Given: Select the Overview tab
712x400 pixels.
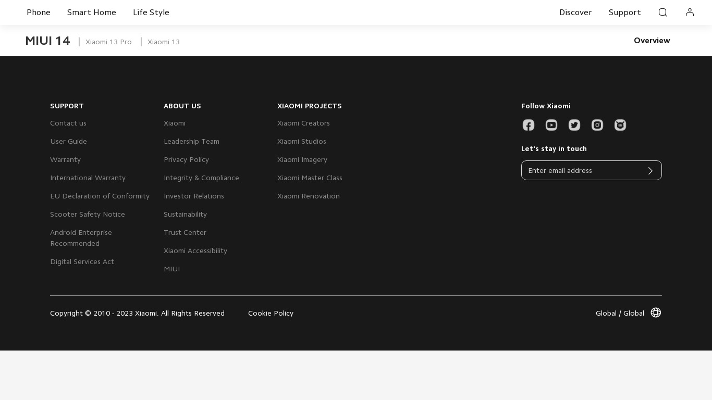Looking at the screenshot, I should pos(652,41).
